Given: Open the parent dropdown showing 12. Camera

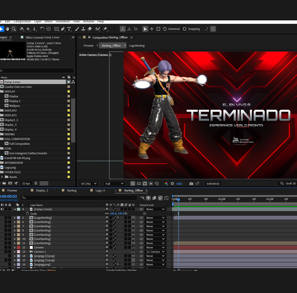Looking at the screenshot, I should click(x=155, y=251).
